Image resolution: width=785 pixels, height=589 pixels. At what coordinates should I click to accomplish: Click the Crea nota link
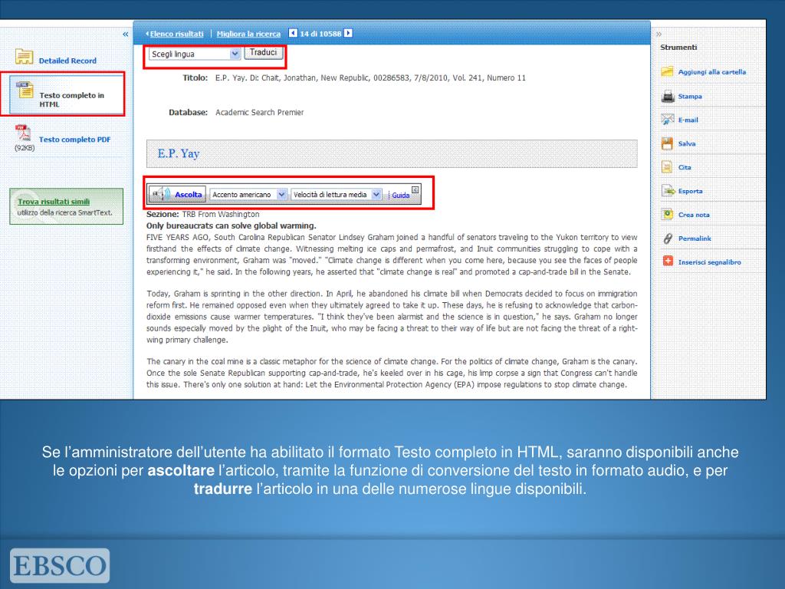[x=694, y=215]
